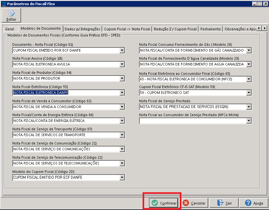Open the Nota Fiscal de Produtor dropdown arrow

tap(122, 78)
